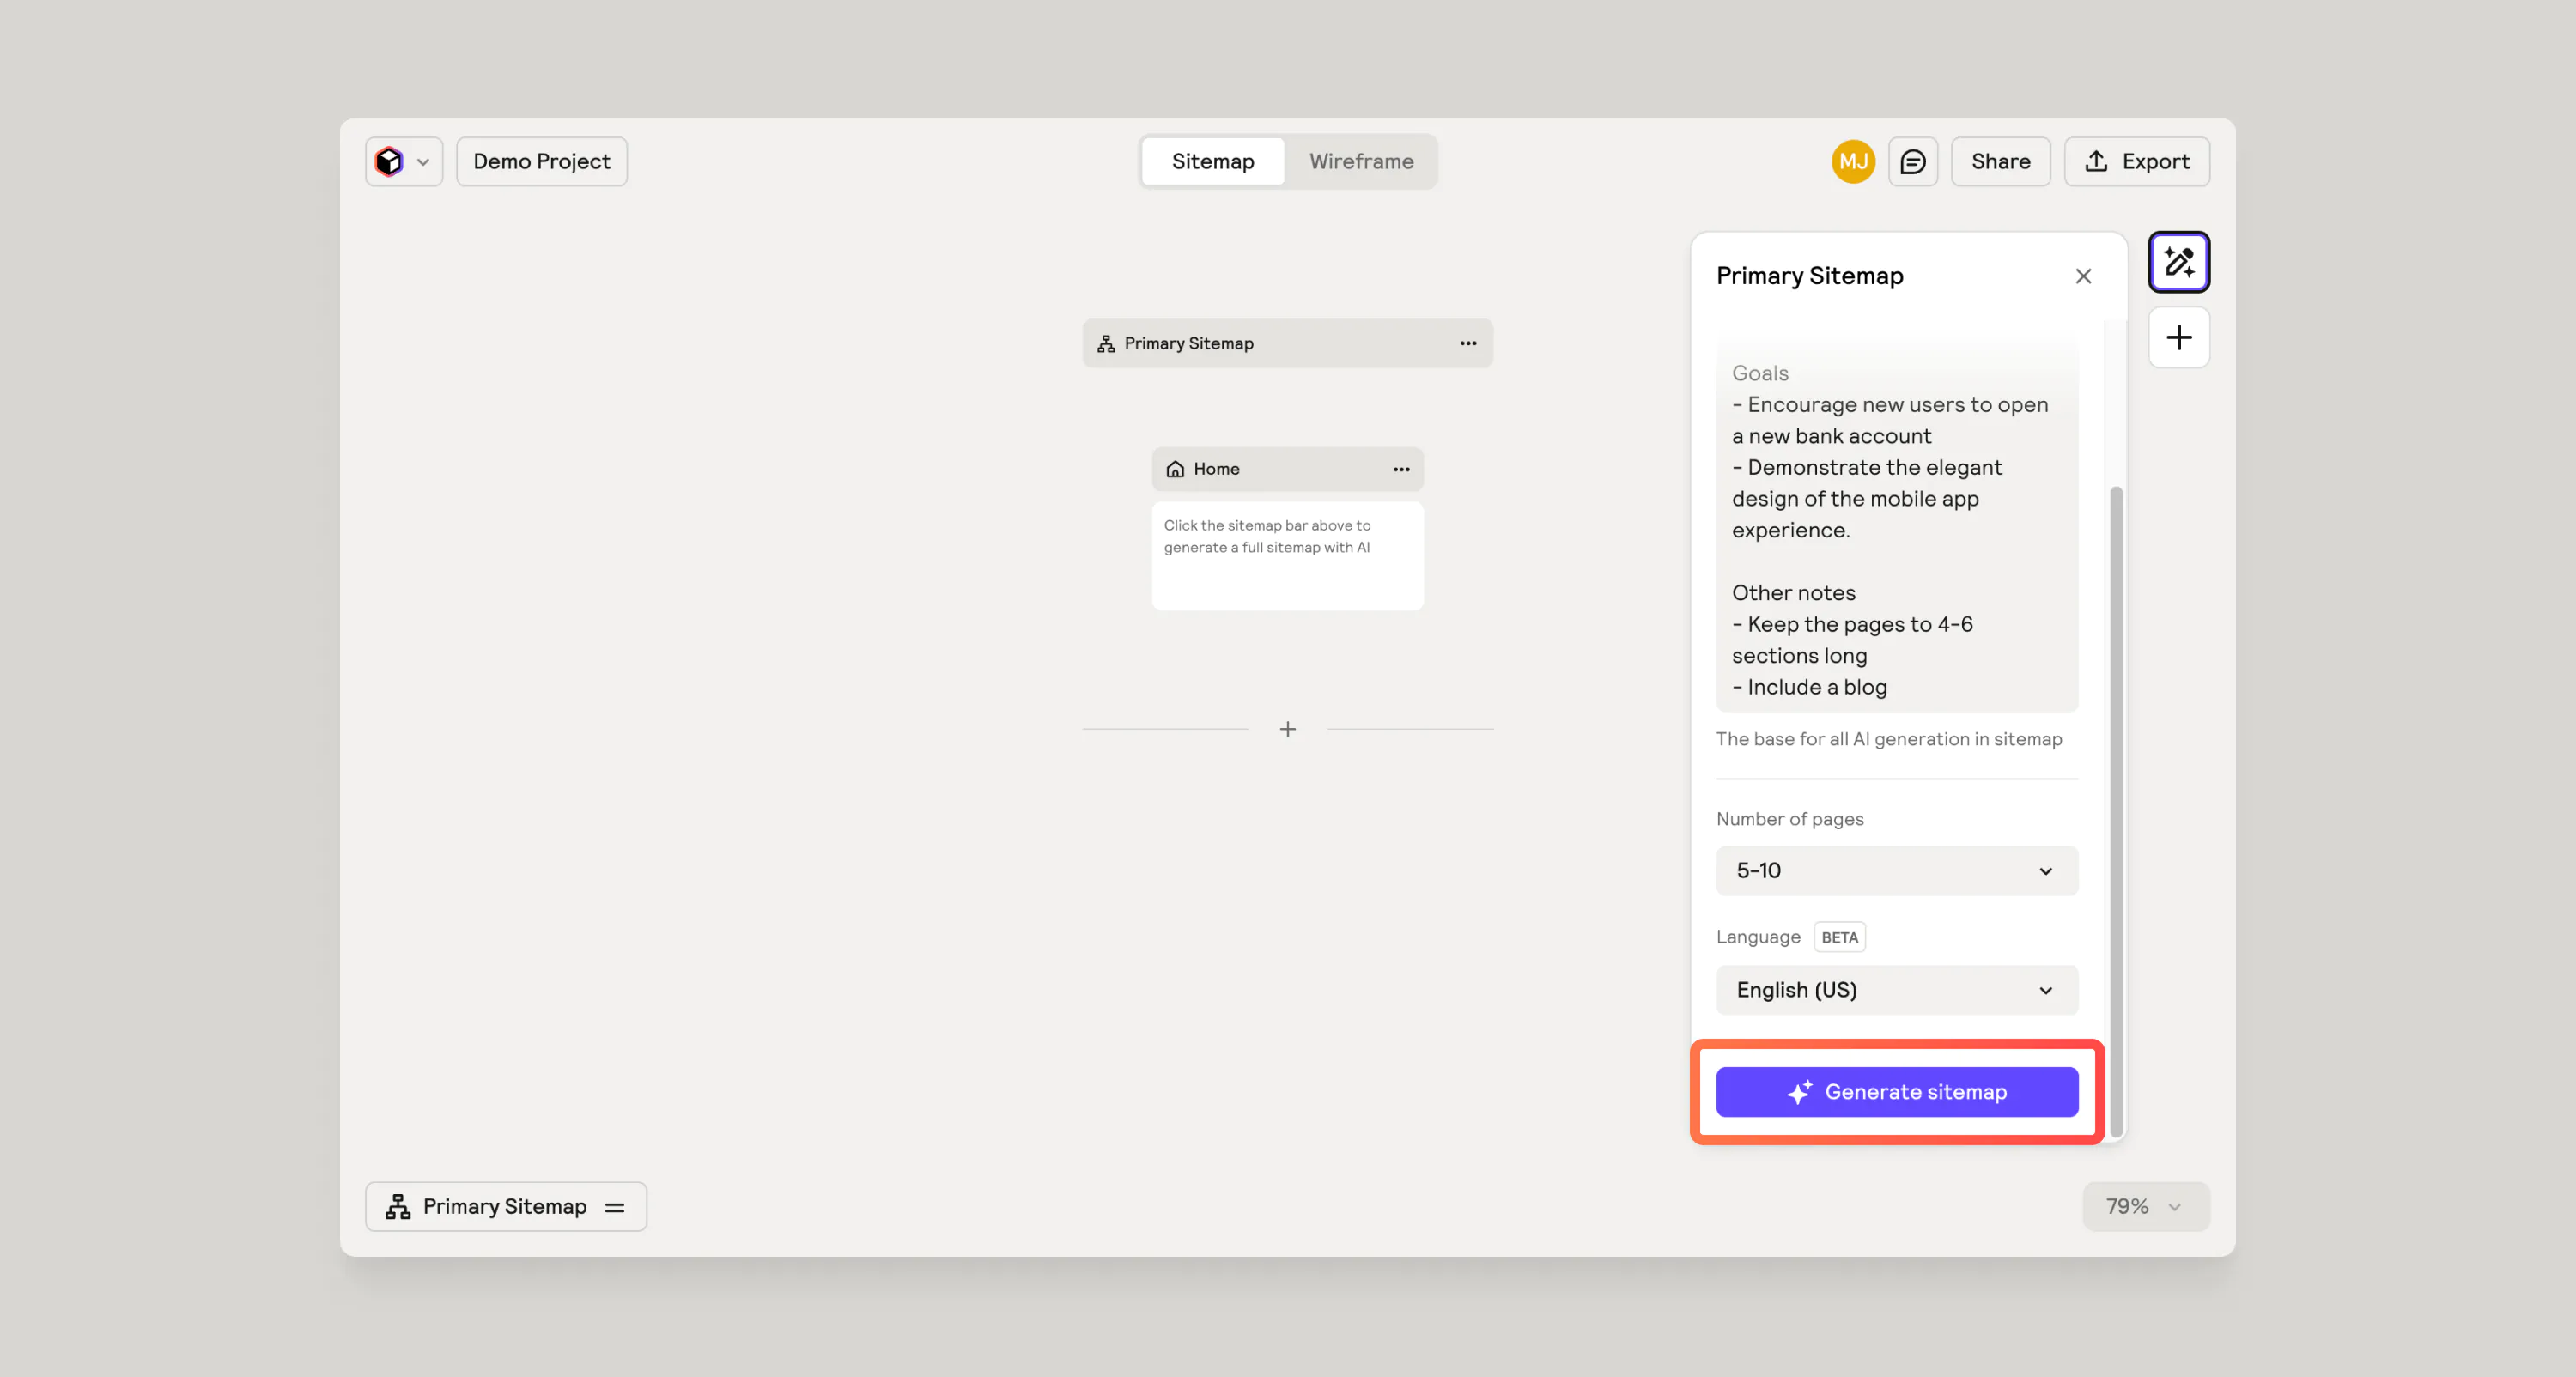
Task: Close the Primary Sitemap side panel
Action: click(x=2083, y=276)
